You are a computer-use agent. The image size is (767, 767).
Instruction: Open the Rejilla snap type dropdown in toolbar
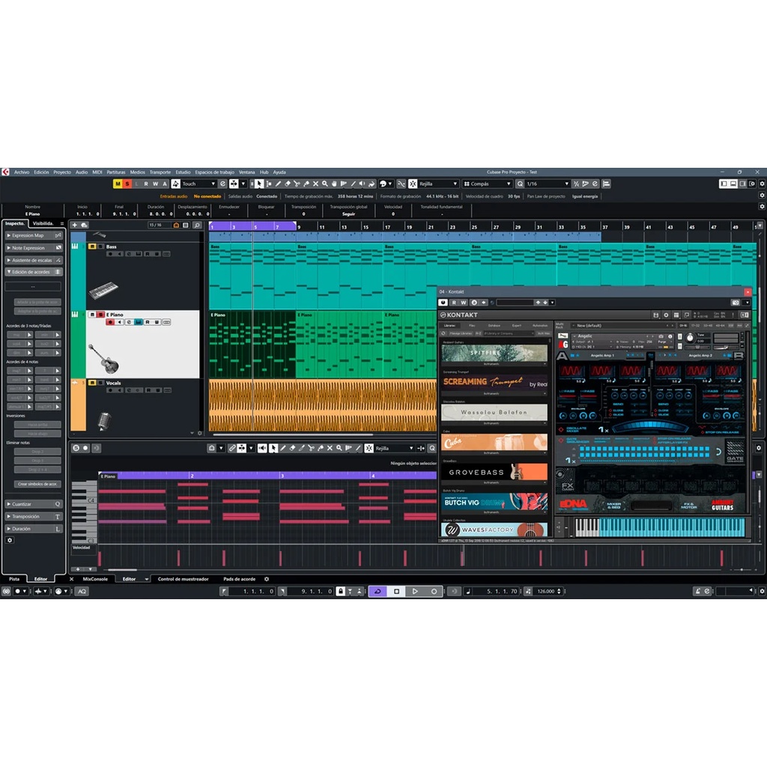point(437,184)
